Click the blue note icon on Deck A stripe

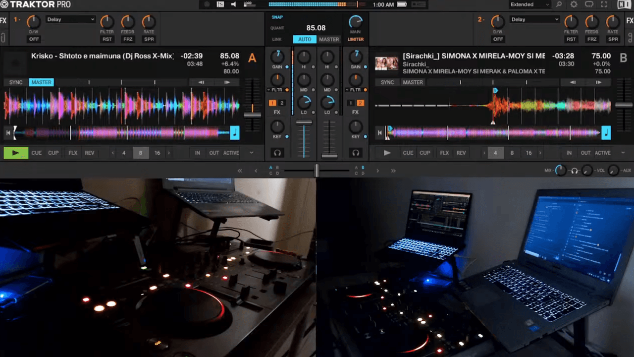235,132
